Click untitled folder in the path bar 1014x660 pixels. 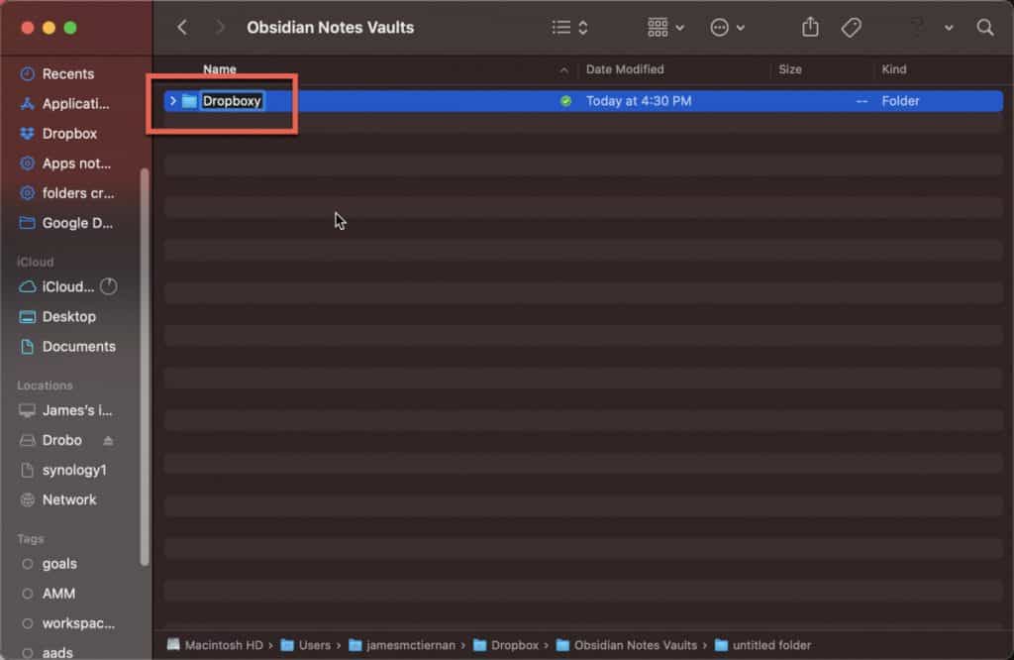tap(763, 645)
